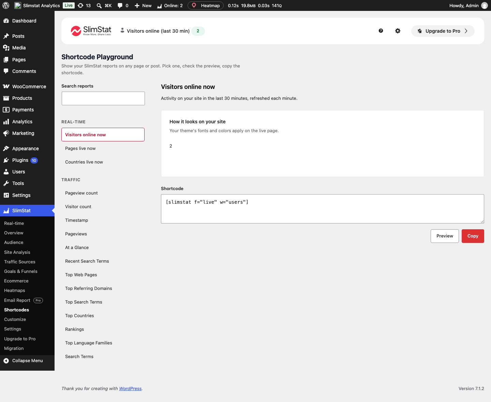Open Heatmaps submenu item

(15, 290)
